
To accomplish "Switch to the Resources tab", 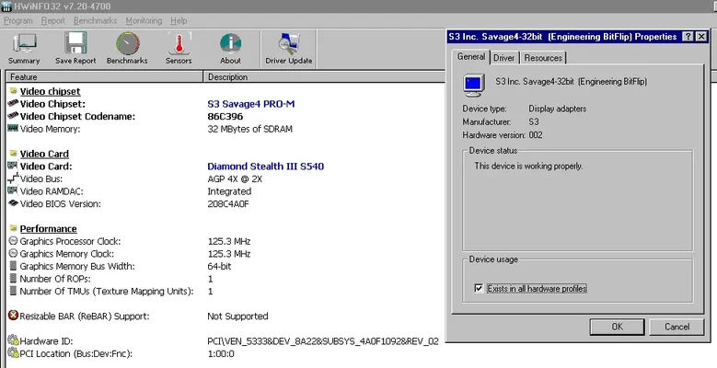I will 543,58.
